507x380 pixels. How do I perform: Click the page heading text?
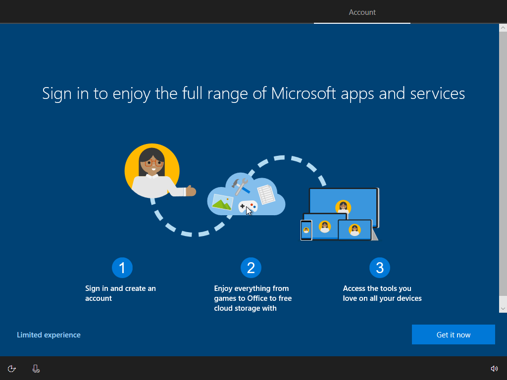coord(253,93)
